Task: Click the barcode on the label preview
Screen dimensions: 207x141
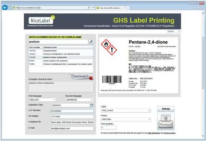Action: (x=112, y=79)
